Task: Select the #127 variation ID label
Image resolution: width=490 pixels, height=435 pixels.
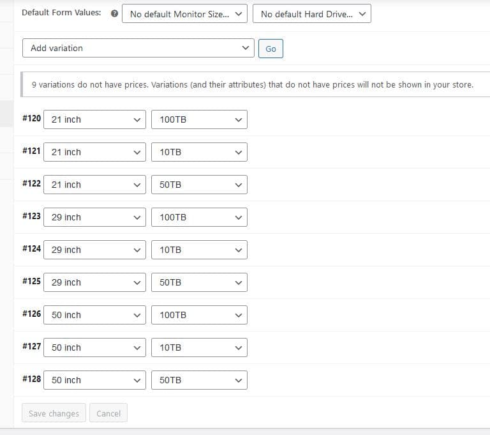Action: (x=31, y=346)
